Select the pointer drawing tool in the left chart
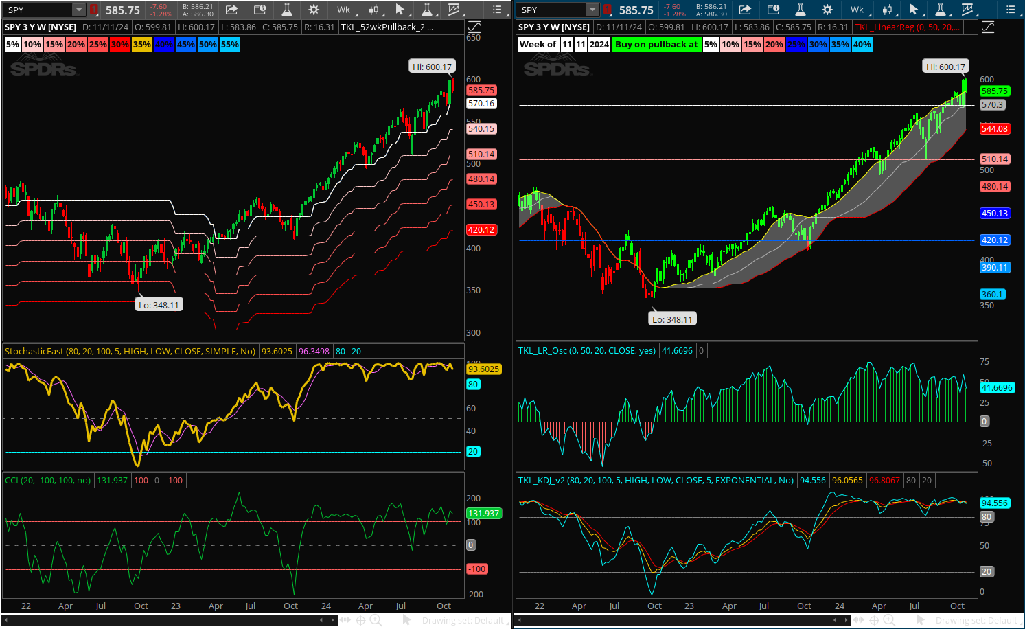Image resolution: width=1025 pixels, height=629 pixels. pos(401,10)
